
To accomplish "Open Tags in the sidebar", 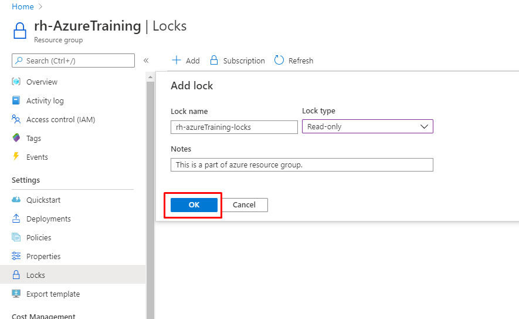I will coord(34,138).
